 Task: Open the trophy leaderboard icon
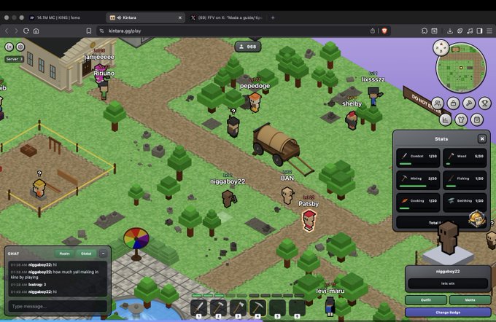[x=484, y=103]
